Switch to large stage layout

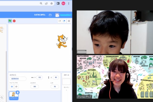click(x=64, y=21)
